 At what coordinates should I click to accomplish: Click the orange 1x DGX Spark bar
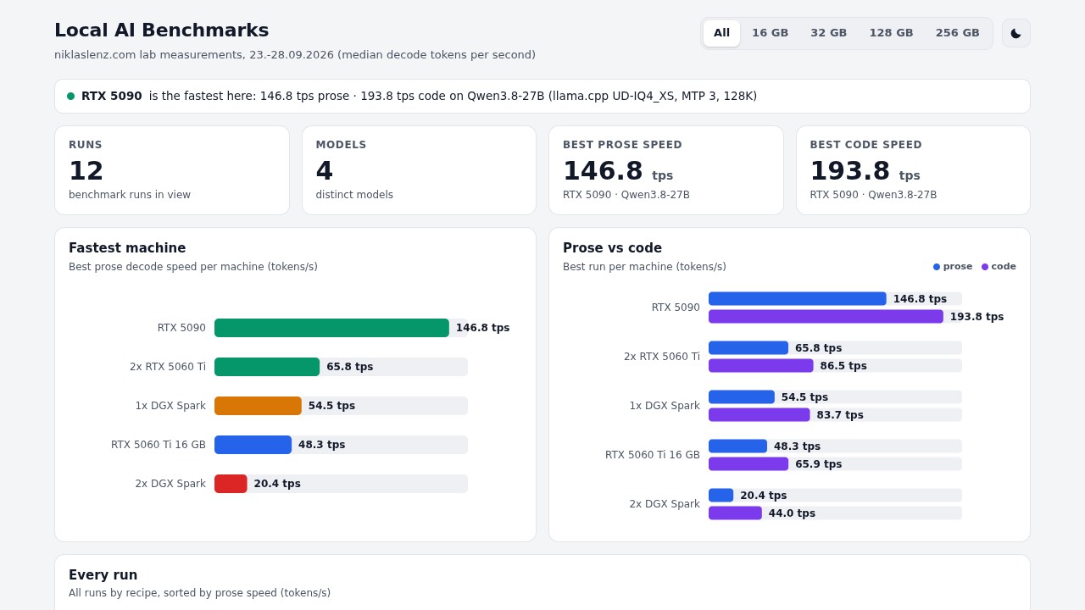(x=258, y=406)
